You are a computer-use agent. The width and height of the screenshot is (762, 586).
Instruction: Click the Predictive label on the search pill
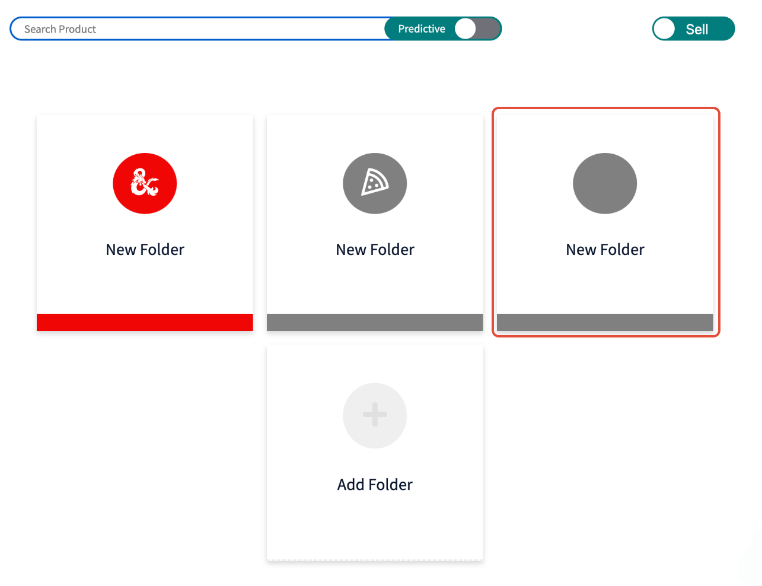422,28
